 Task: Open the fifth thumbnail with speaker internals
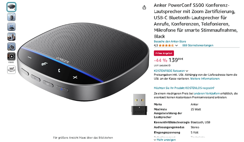11,47
